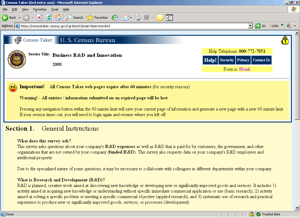
Task: Refresh the page with the green arrows icon
Action: point(49,18)
